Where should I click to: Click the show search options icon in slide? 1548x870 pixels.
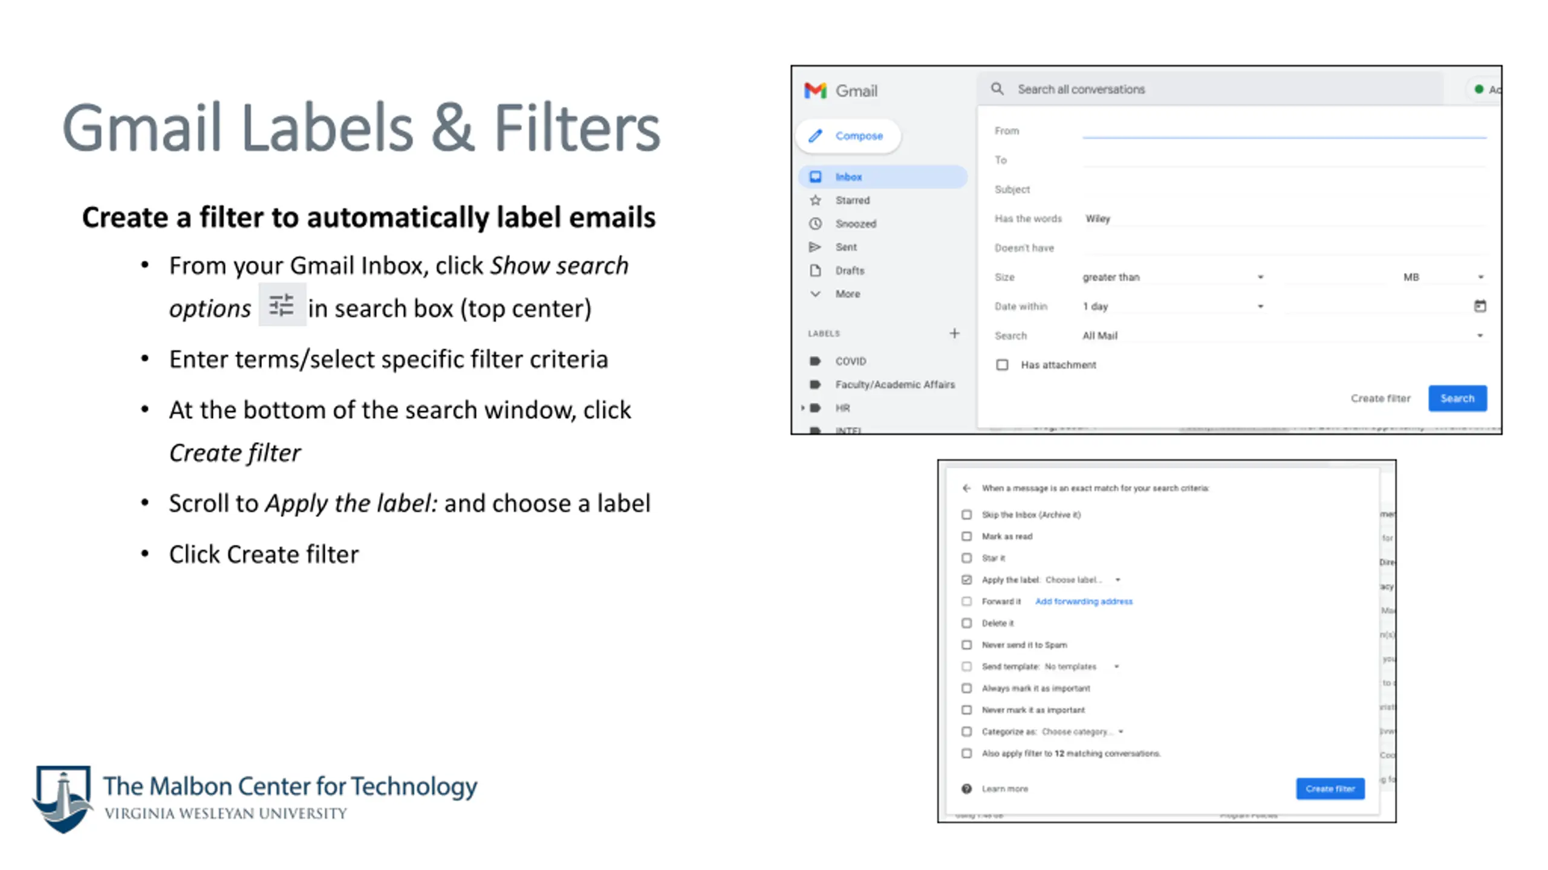pos(282,304)
